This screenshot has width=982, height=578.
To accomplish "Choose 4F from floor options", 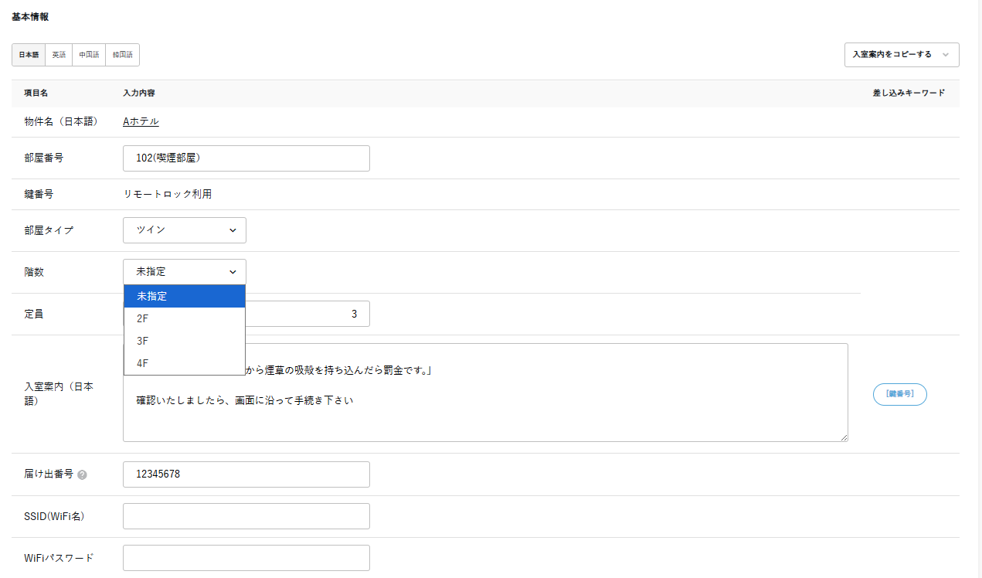I will [184, 363].
